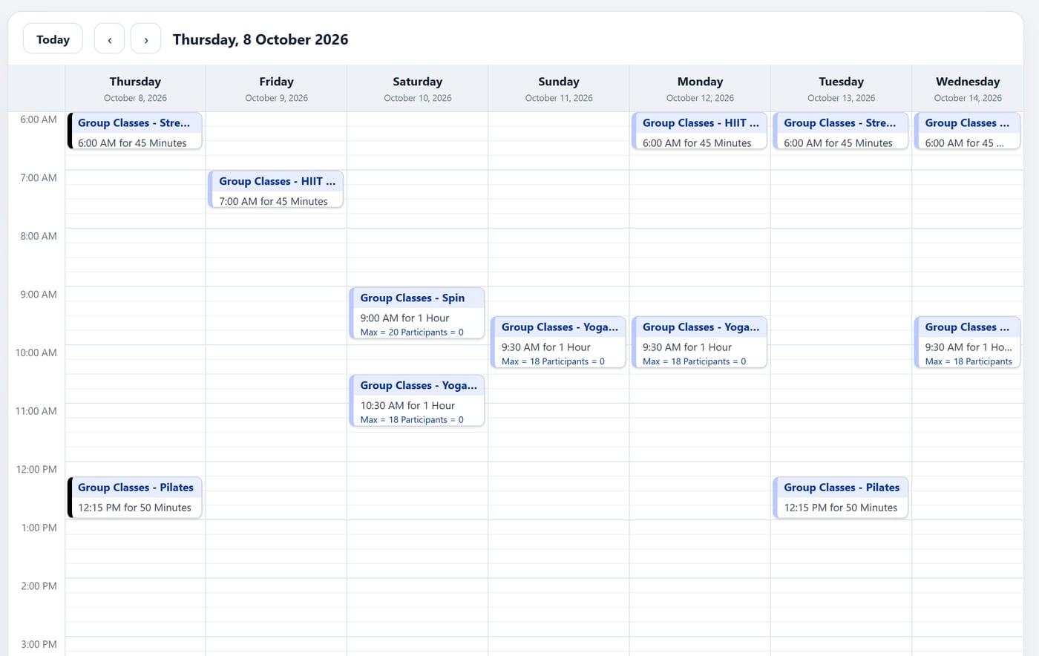Select the Thursday October 8 column header
Viewport: 1039px width, 656px height.
click(x=135, y=88)
